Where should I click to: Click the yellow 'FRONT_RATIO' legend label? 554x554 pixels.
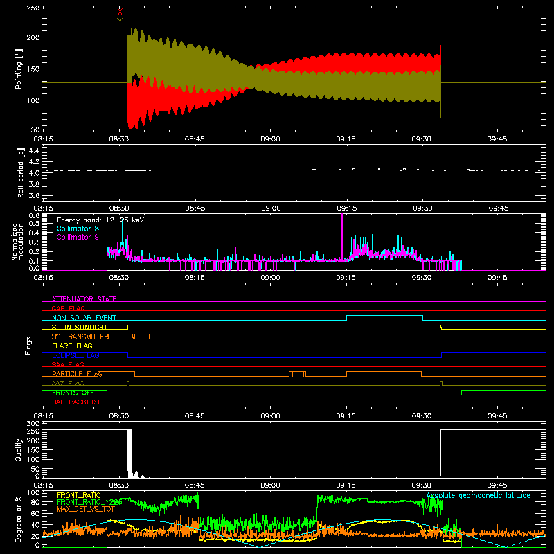(79, 495)
